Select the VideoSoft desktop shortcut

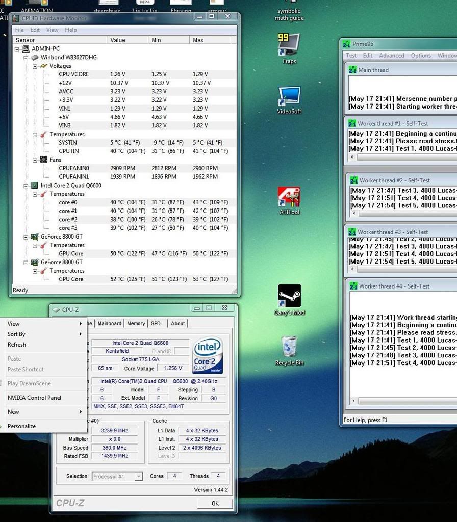(x=289, y=100)
